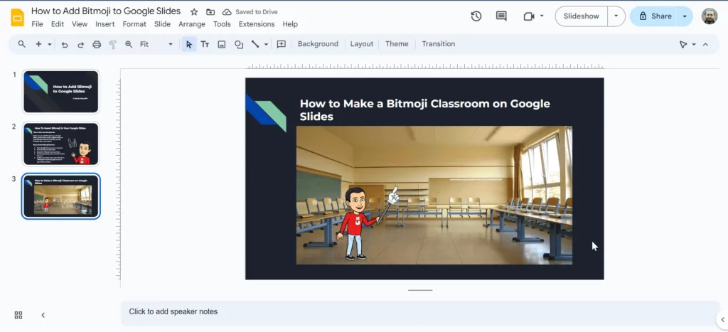Star the presentation title
Viewport: 728px width, 332px height.
pos(194,12)
